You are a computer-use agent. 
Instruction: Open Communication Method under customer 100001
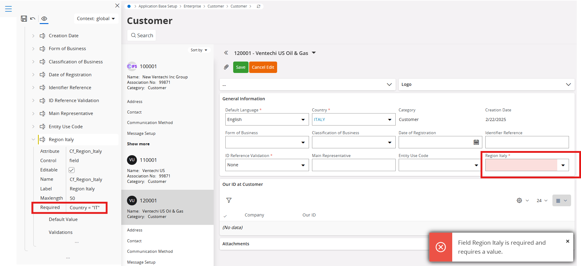150,123
